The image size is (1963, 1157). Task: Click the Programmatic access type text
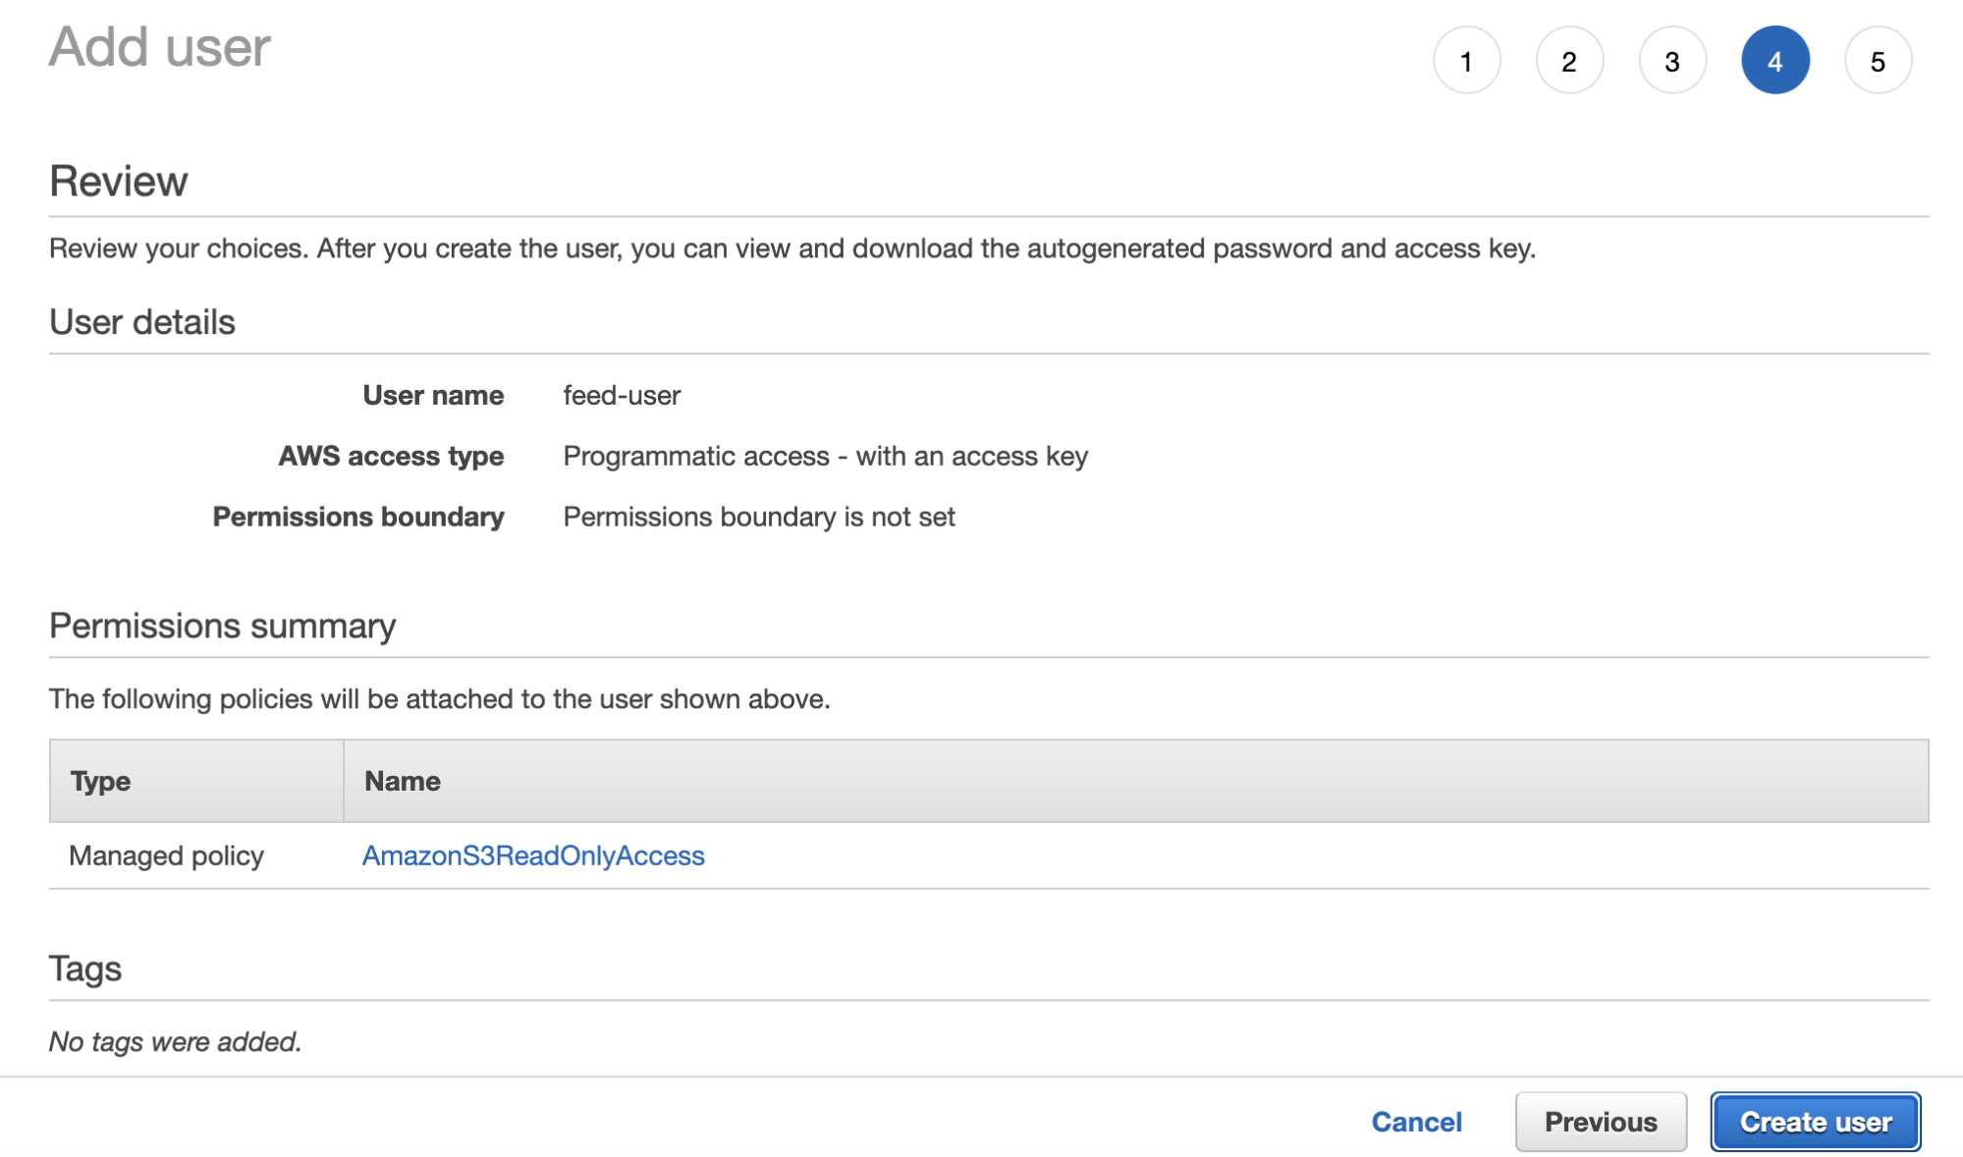click(825, 456)
